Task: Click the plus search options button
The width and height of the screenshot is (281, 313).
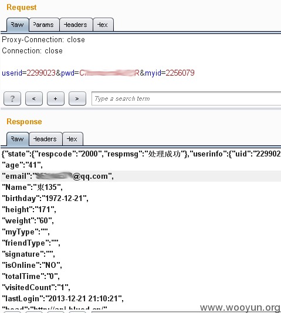Action: [56, 98]
